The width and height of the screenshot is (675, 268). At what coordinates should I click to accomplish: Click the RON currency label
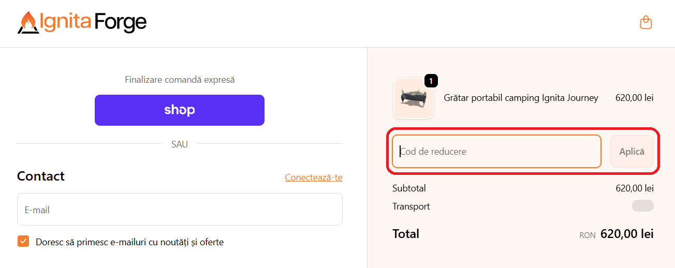tap(588, 235)
